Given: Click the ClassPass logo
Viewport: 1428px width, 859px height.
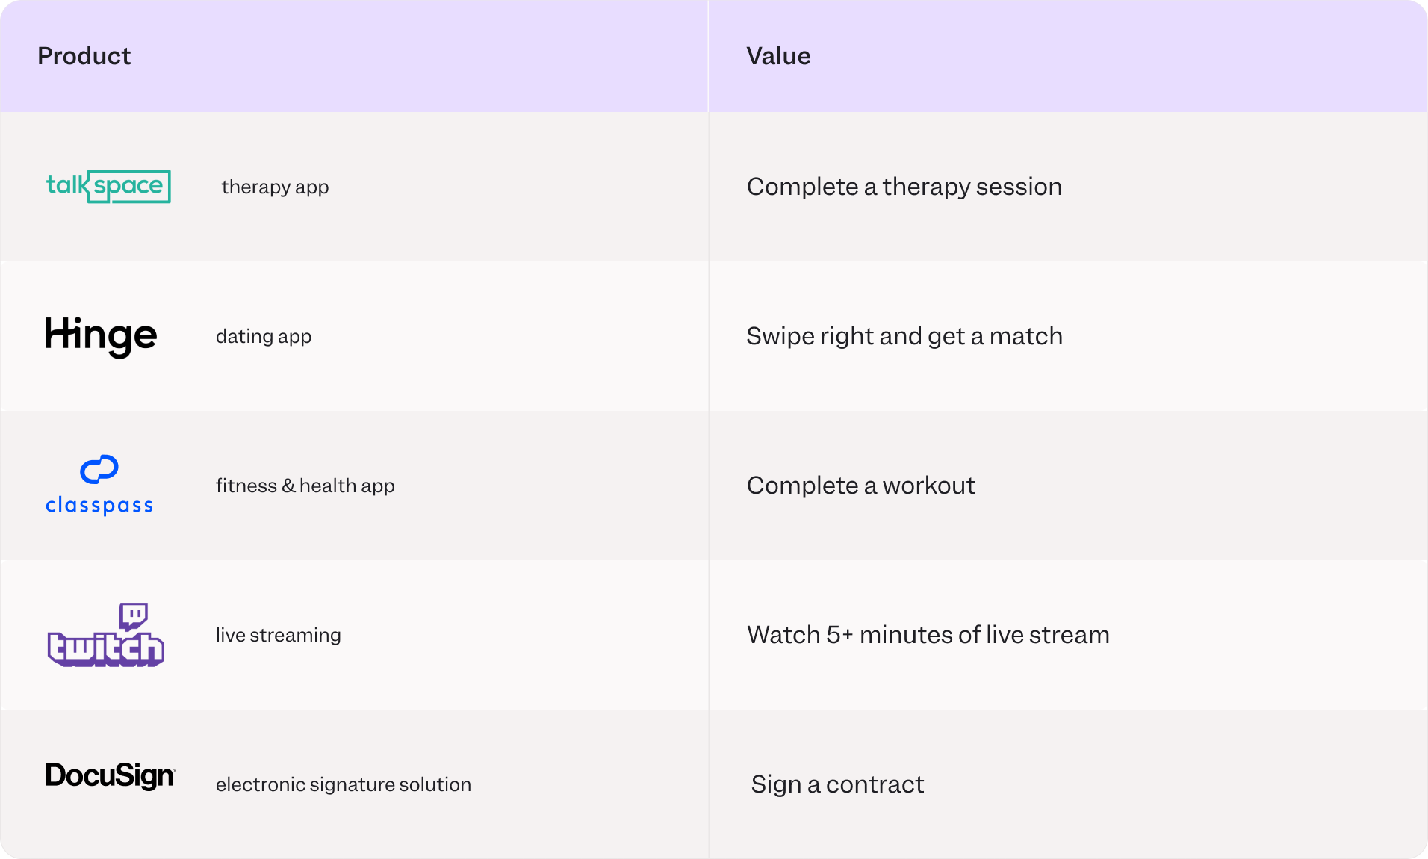Looking at the screenshot, I should (x=99, y=485).
